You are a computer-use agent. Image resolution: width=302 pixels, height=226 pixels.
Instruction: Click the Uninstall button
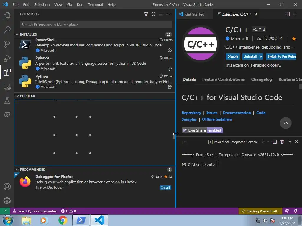tap(250, 56)
